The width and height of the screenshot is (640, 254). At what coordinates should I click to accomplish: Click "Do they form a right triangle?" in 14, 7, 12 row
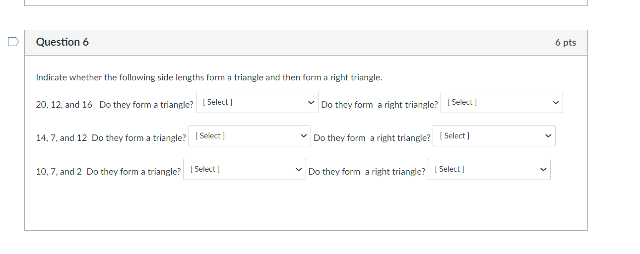point(372,138)
